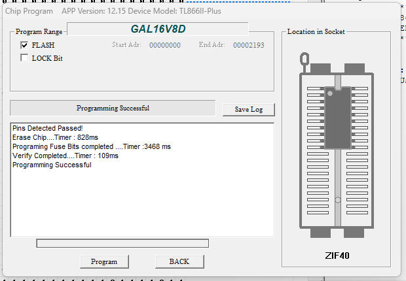
Task: Click the Chip Program window title
Action: click(29, 11)
